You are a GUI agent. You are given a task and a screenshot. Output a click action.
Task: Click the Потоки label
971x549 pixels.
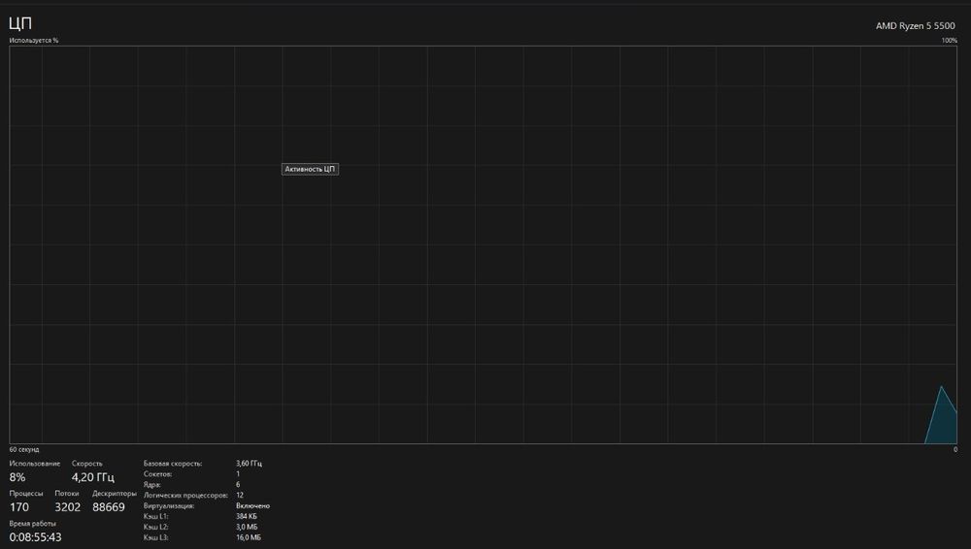point(67,494)
